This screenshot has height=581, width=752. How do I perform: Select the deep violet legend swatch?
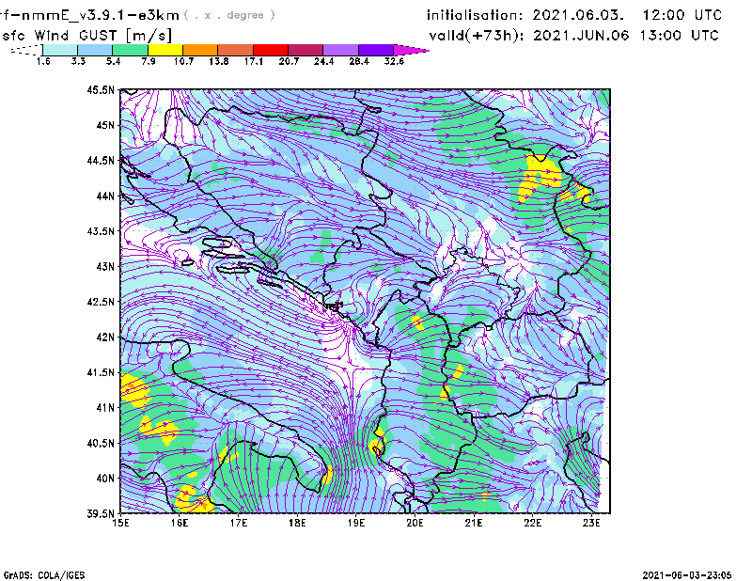(376, 50)
